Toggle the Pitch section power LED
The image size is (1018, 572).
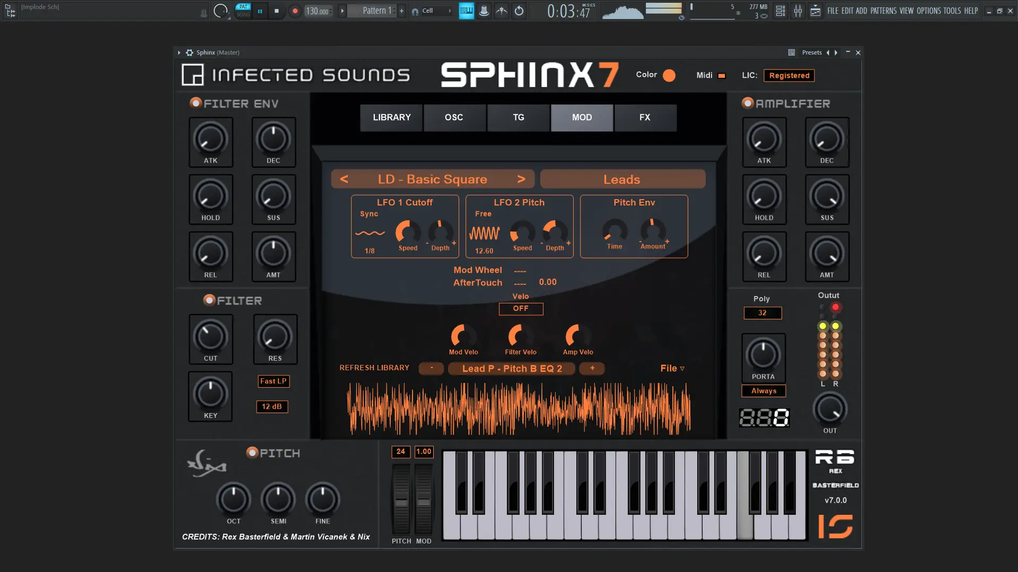[x=252, y=452]
